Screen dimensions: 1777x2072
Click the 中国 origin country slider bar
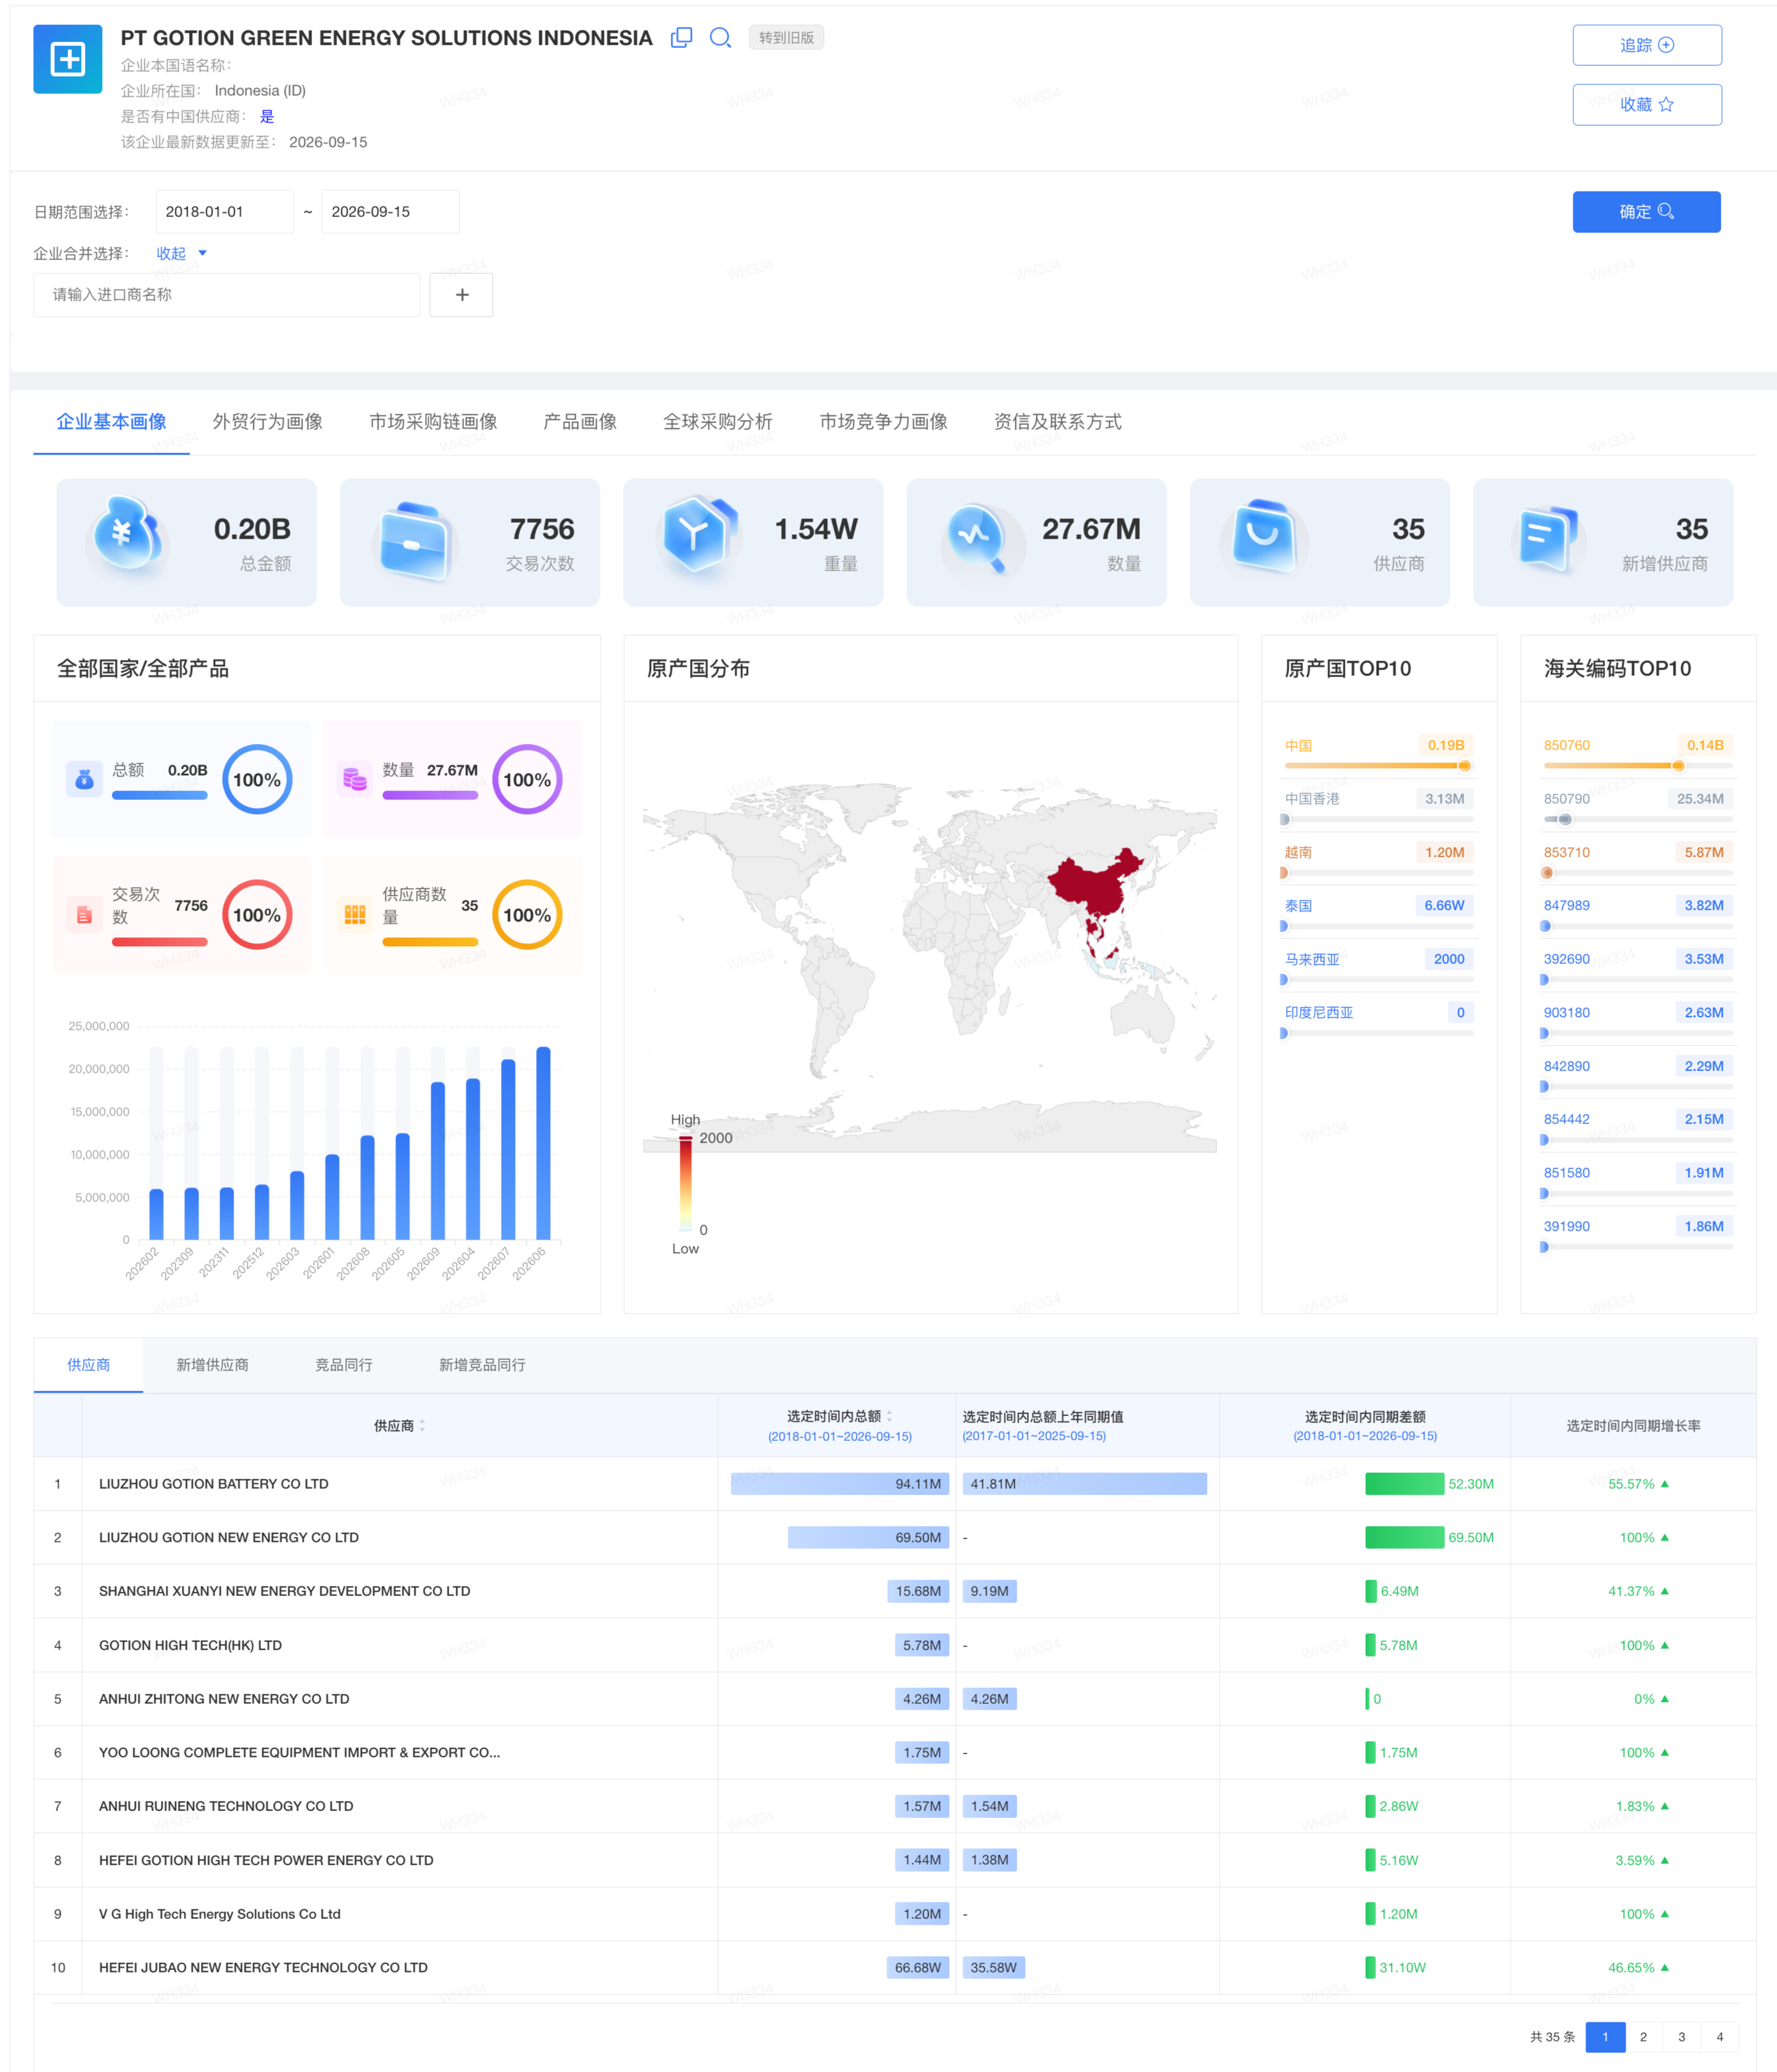(1378, 766)
